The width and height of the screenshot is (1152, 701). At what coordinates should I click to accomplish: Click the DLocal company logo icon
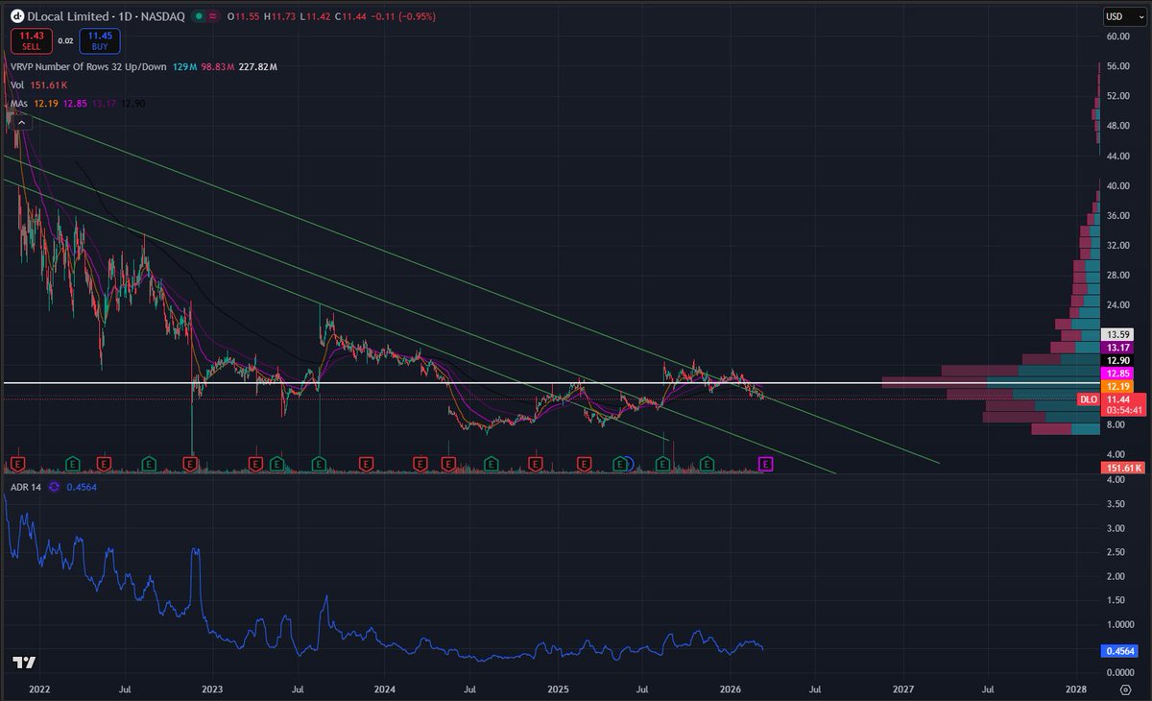pyautogui.click(x=17, y=16)
